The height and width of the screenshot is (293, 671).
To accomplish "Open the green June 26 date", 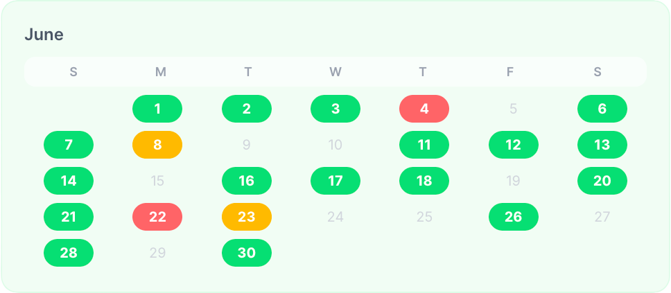I will [513, 217].
